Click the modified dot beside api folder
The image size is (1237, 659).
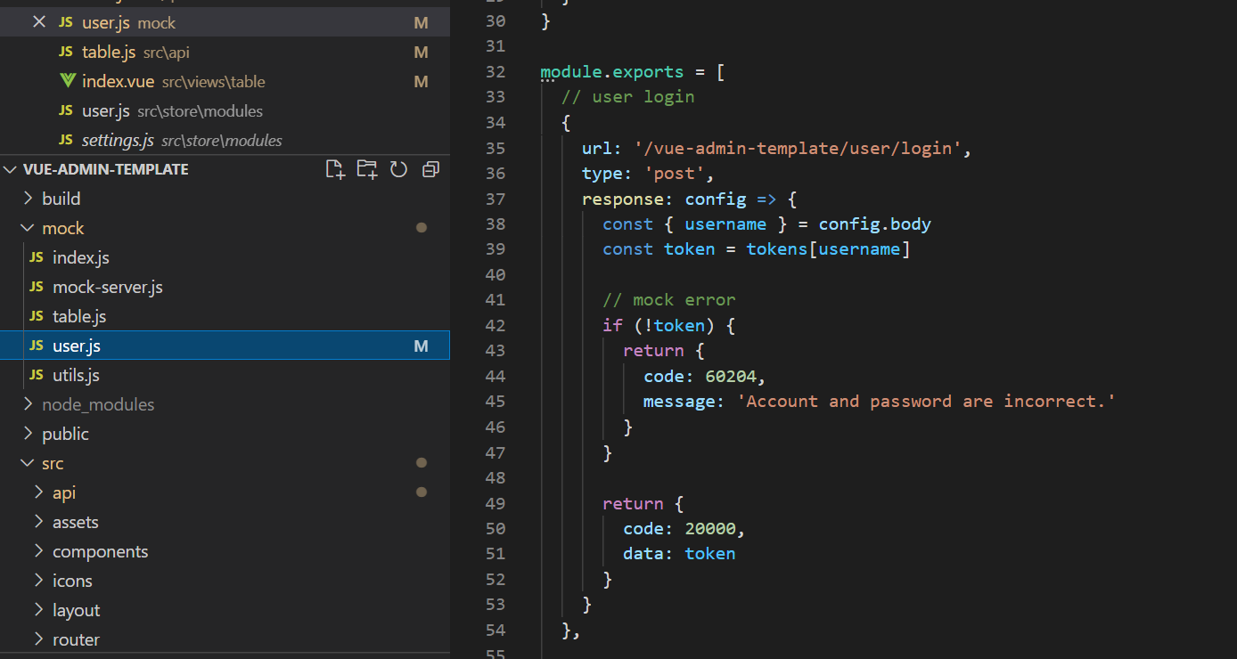(x=422, y=492)
